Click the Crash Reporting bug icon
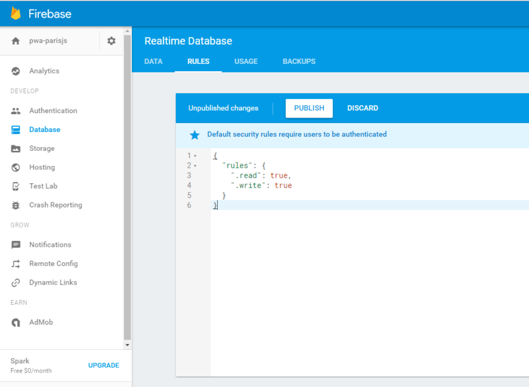This screenshot has height=387, width=529. pyautogui.click(x=16, y=205)
